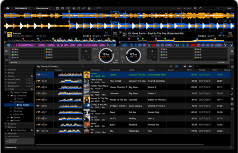Click deck 1 waveform panel icon on the left edge
The width and height of the screenshot is (238, 153).
click(6, 60)
